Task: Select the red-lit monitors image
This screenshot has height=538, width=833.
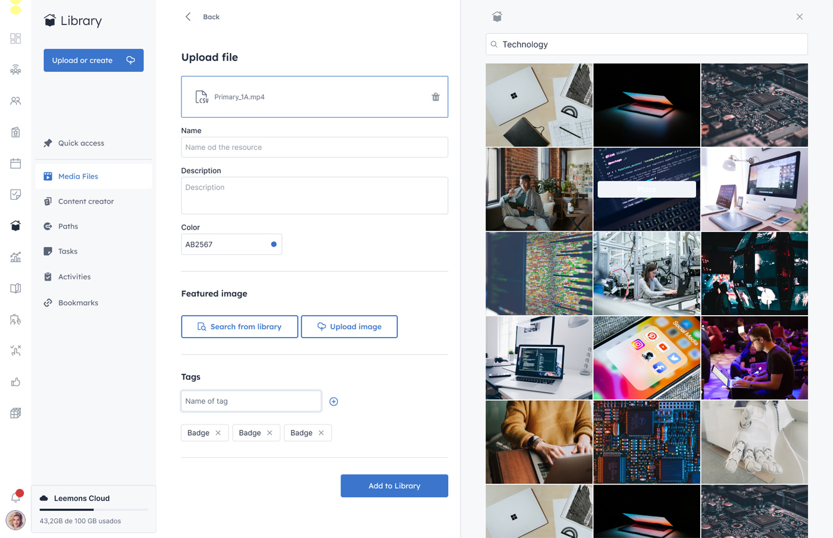Action: [754, 273]
